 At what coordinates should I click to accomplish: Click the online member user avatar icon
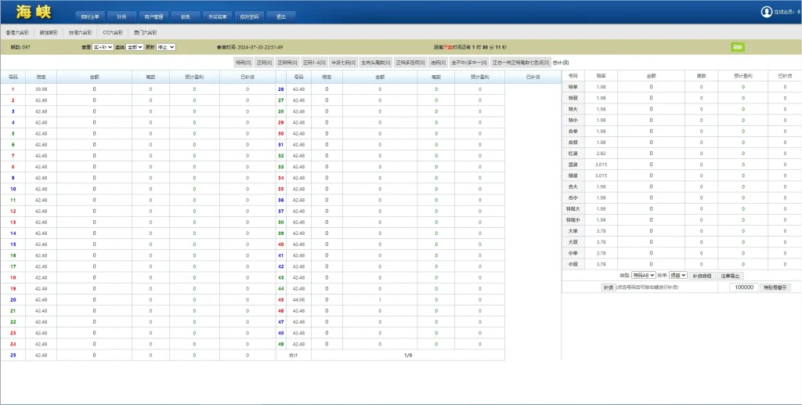tap(766, 12)
